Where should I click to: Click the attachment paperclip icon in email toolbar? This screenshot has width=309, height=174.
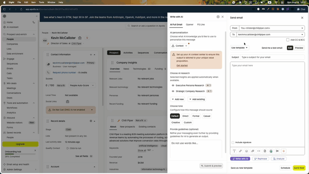[x=253, y=151]
